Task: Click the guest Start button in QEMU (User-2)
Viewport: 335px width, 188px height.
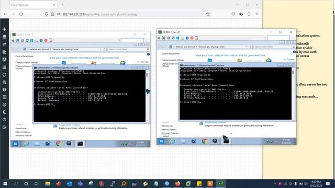Action: (162, 141)
